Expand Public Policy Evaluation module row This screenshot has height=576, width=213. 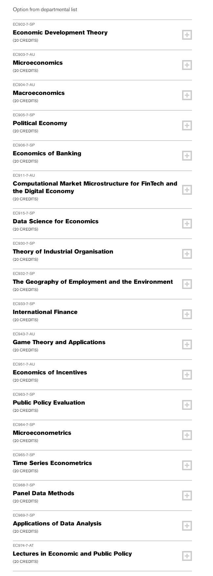click(x=187, y=405)
